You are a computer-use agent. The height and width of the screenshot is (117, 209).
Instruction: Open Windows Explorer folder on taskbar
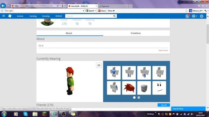[35, 114]
